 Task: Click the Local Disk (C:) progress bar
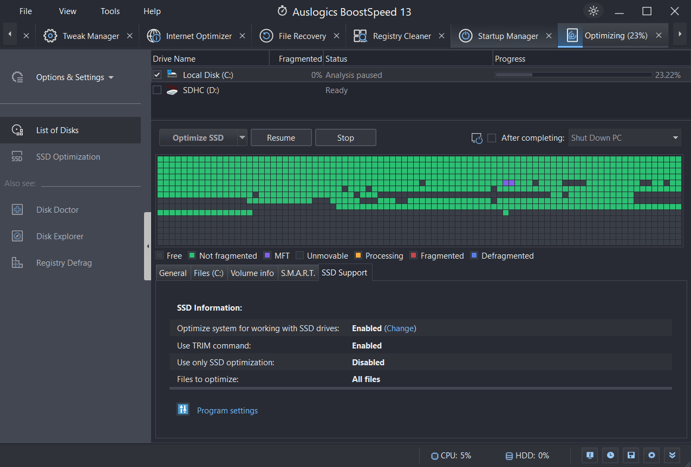click(573, 75)
